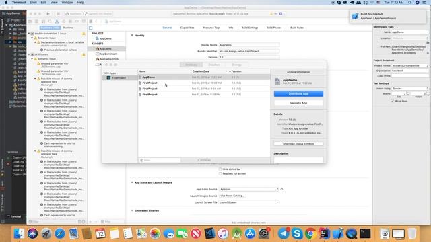Click archive Description text area
The image size is (431, 242).
point(298,160)
